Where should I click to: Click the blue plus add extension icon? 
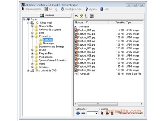[x=78, y=113]
